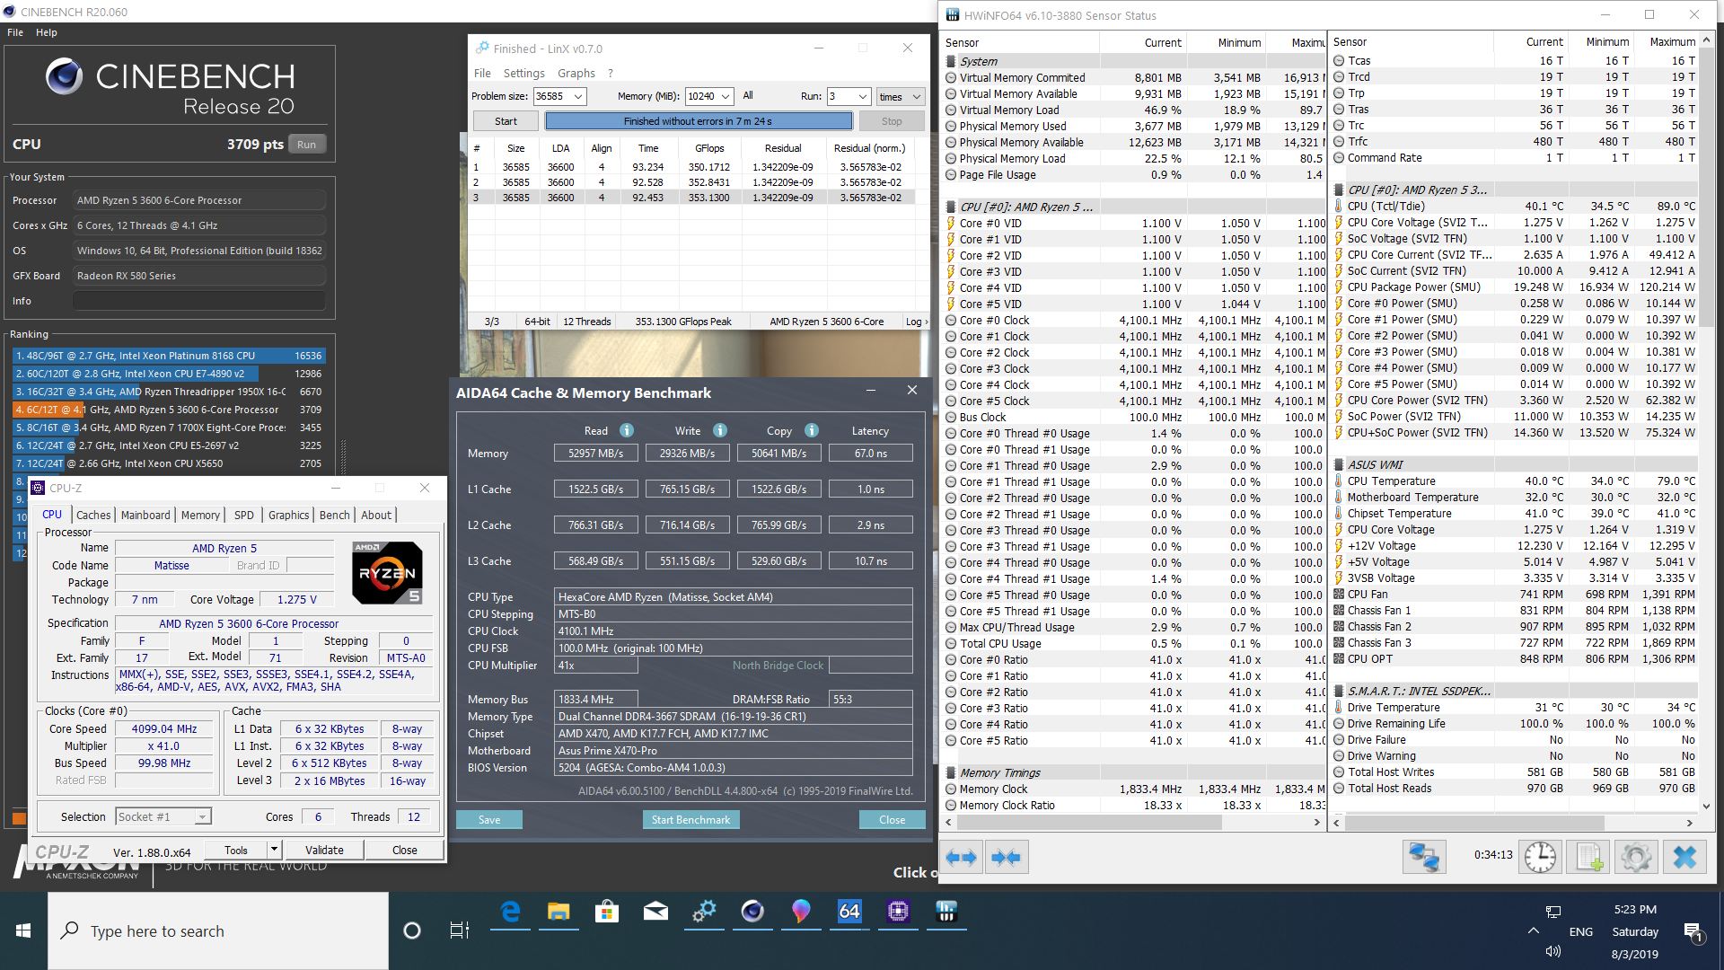Reset sensor values with clock icon
This screenshot has height=970, width=1724.
click(1540, 857)
